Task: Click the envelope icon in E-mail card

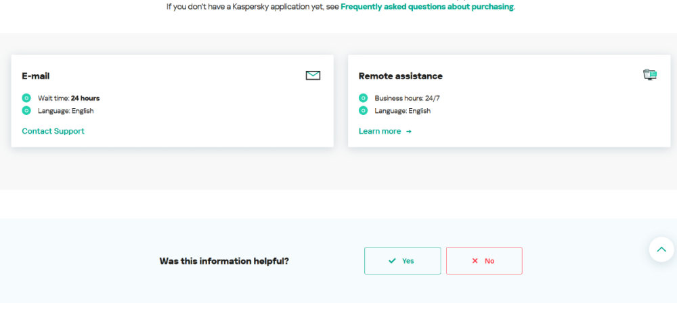Action: 313,76
